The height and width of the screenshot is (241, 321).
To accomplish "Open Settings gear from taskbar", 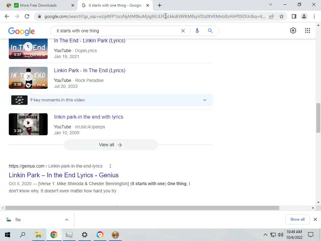I will pos(84,235).
